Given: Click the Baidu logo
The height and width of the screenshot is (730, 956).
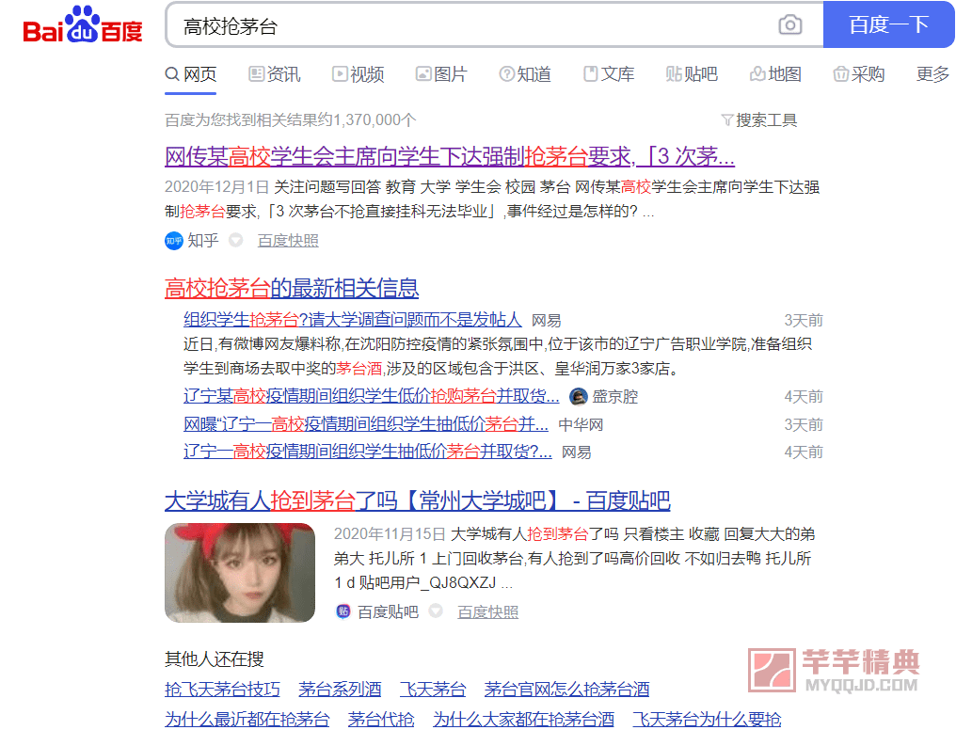Looking at the screenshot, I should tap(82, 25).
